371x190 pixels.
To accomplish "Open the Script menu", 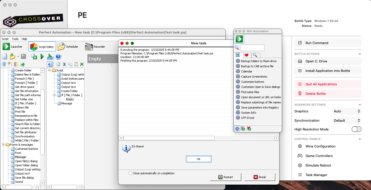I will [x=5, y=39].
